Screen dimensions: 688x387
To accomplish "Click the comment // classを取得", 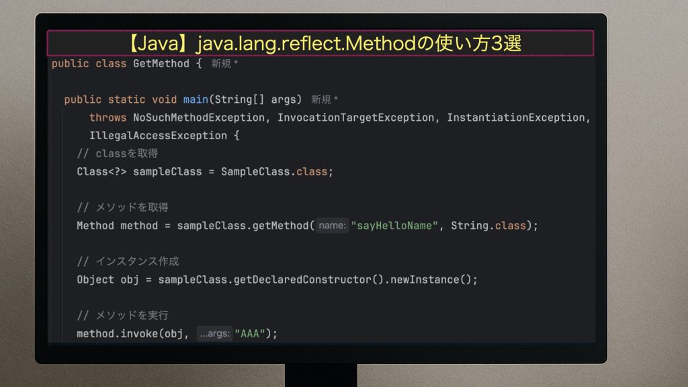I will pyautogui.click(x=117, y=154).
